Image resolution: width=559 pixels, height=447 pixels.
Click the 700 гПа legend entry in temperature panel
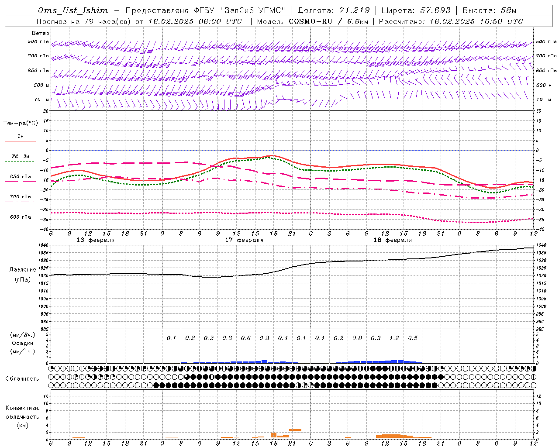tap(21, 196)
